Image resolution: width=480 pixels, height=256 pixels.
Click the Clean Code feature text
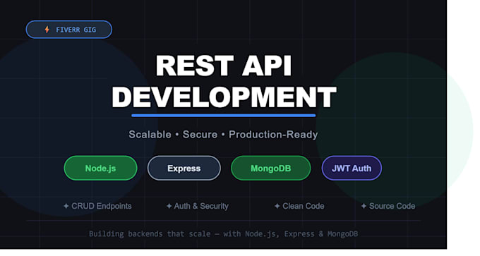(x=303, y=206)
